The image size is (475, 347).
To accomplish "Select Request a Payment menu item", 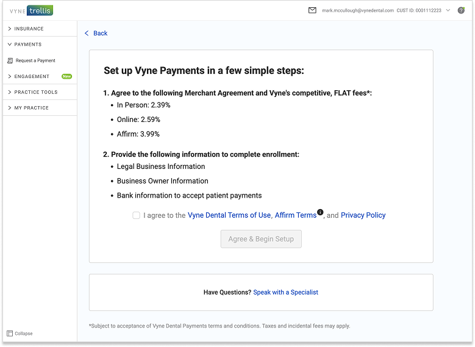I will [35, 60].
